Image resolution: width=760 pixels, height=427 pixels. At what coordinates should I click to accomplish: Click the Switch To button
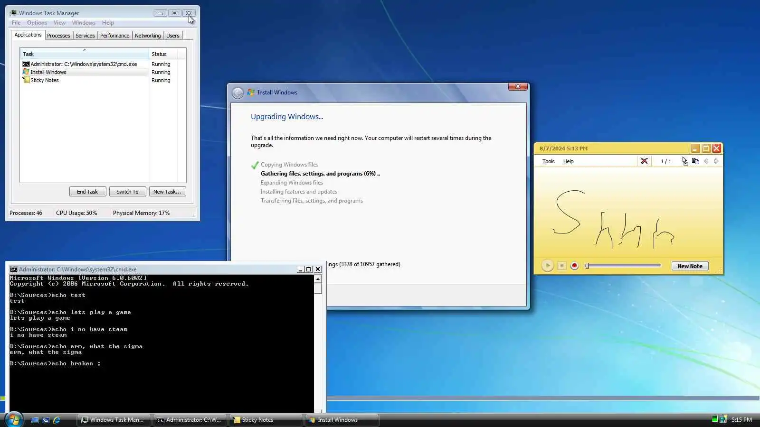pyautogui.click(x=127, y=192)
